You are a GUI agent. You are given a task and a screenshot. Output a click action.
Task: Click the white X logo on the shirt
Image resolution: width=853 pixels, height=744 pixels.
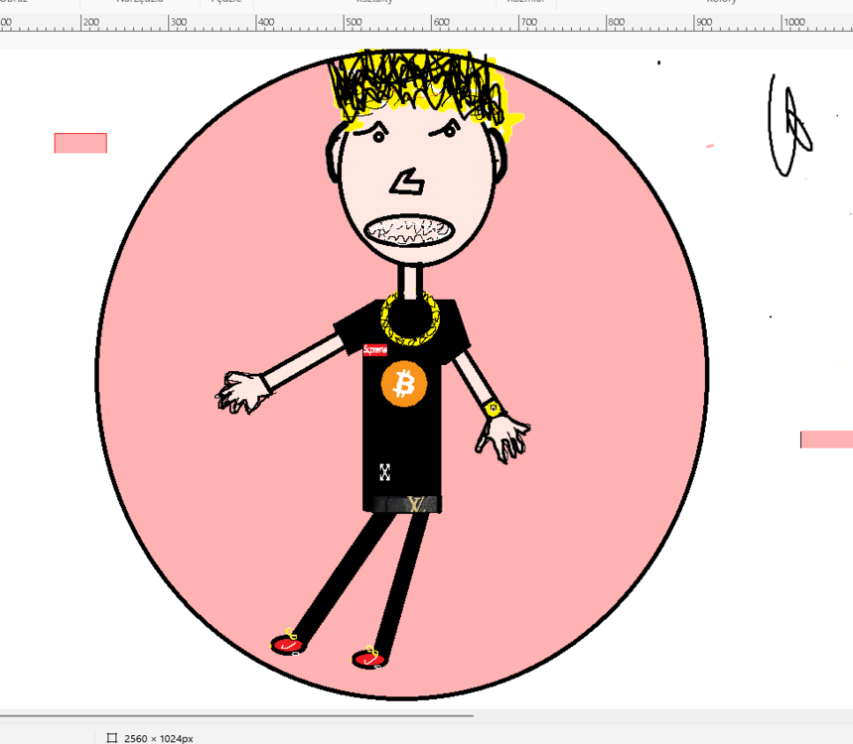coord(384,472)
